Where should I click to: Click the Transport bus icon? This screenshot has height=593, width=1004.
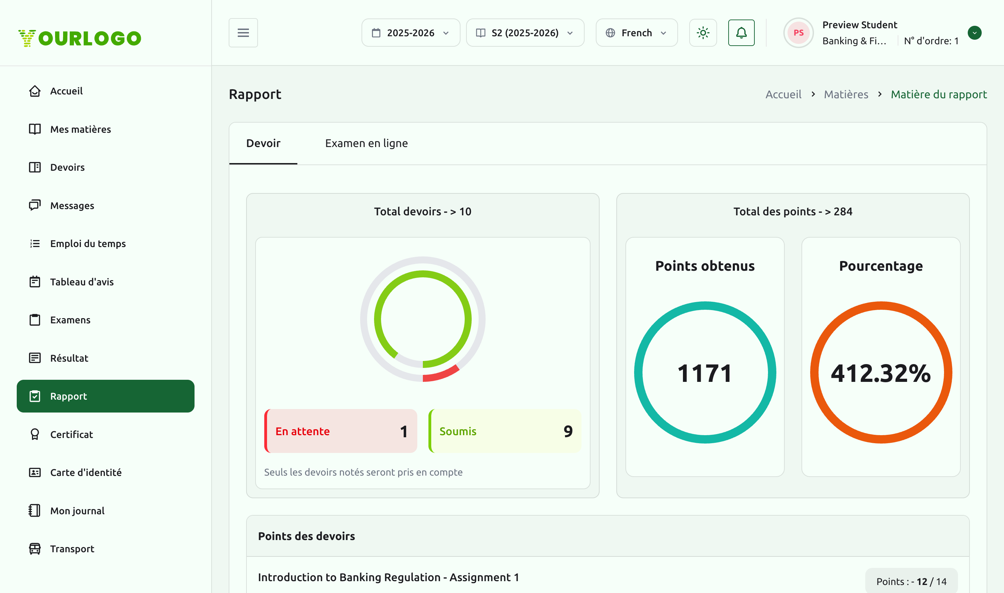coord(35,549)
